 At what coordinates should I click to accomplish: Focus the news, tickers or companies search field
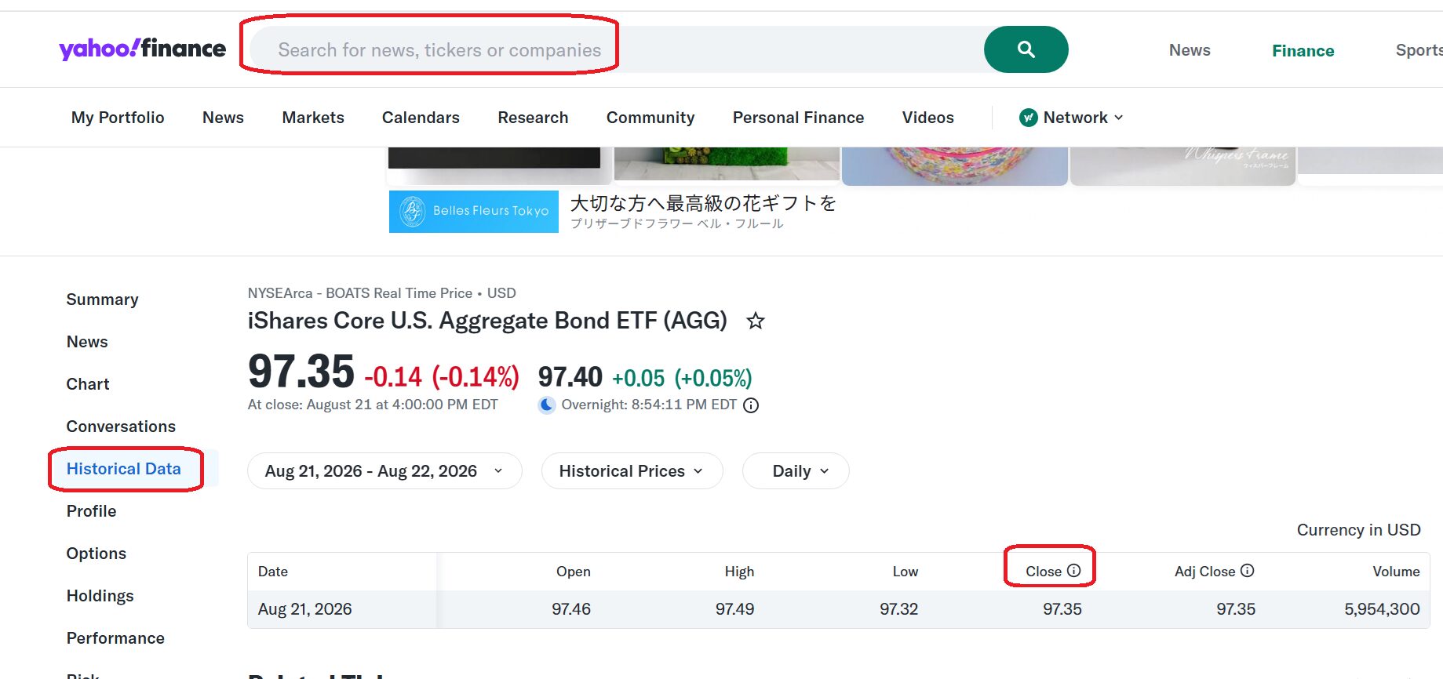(615, 49)
